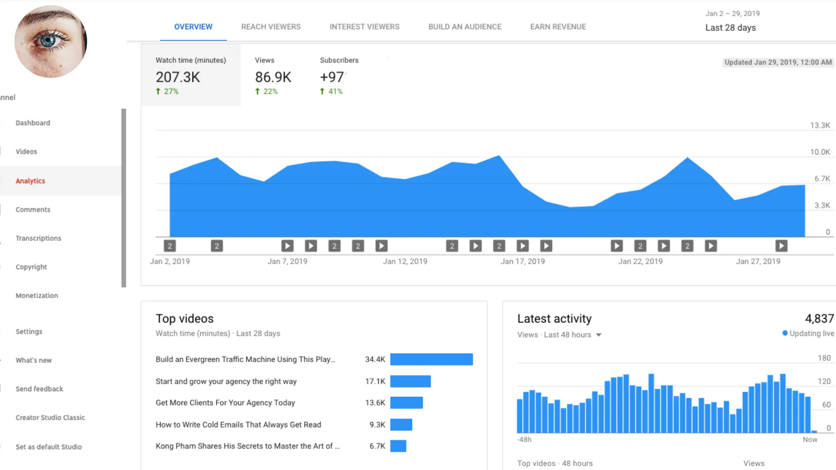The image size is (836, 470).
Task: Click the sidebar vertical scrollbar
Action: coord(124,198)
